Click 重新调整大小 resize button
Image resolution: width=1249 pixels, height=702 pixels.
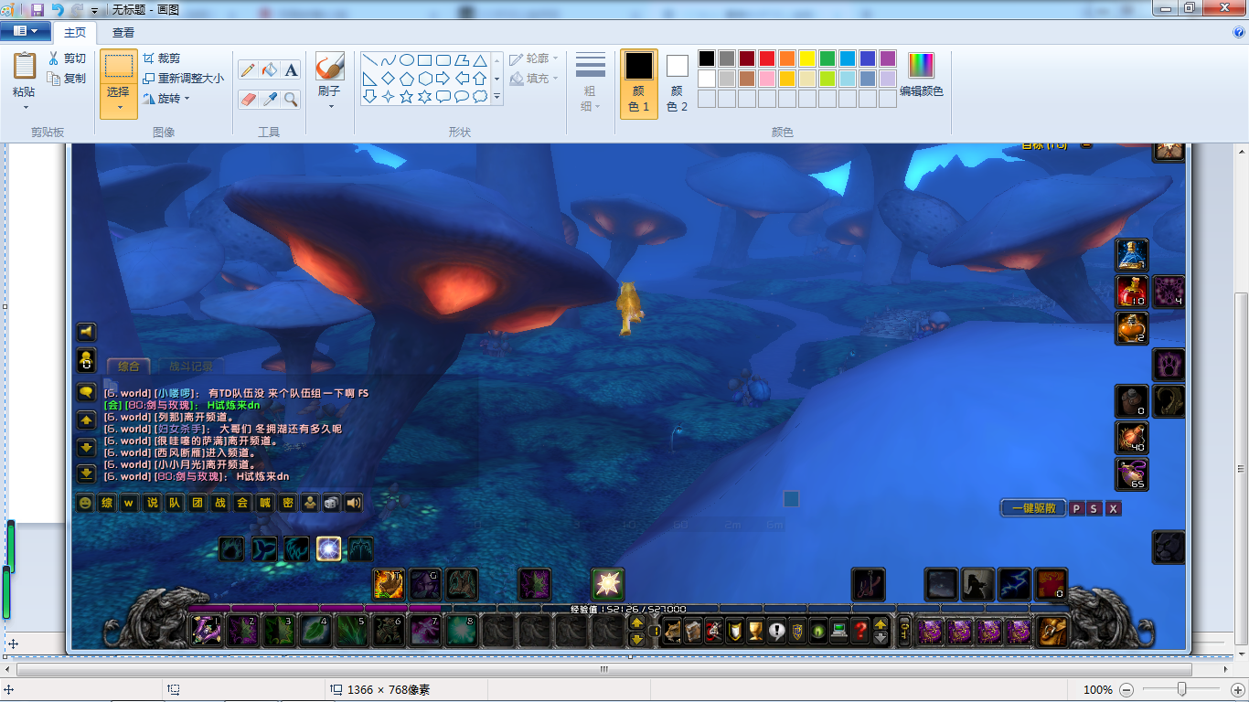[x=183, y=79]
